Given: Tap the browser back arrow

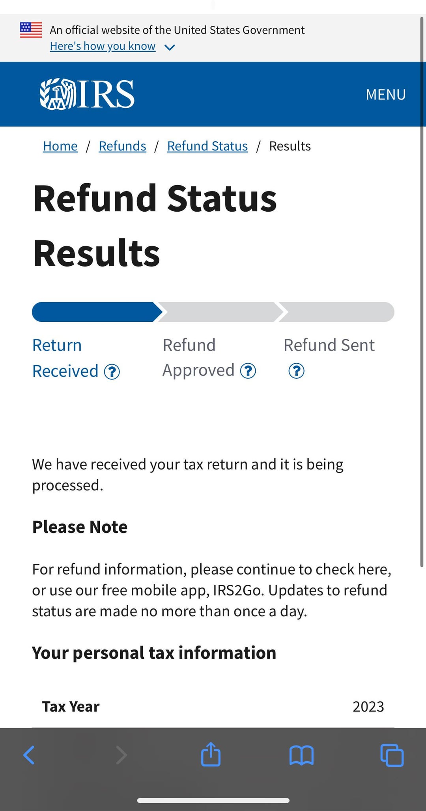Looking at the screenshot, I should 29,755.
